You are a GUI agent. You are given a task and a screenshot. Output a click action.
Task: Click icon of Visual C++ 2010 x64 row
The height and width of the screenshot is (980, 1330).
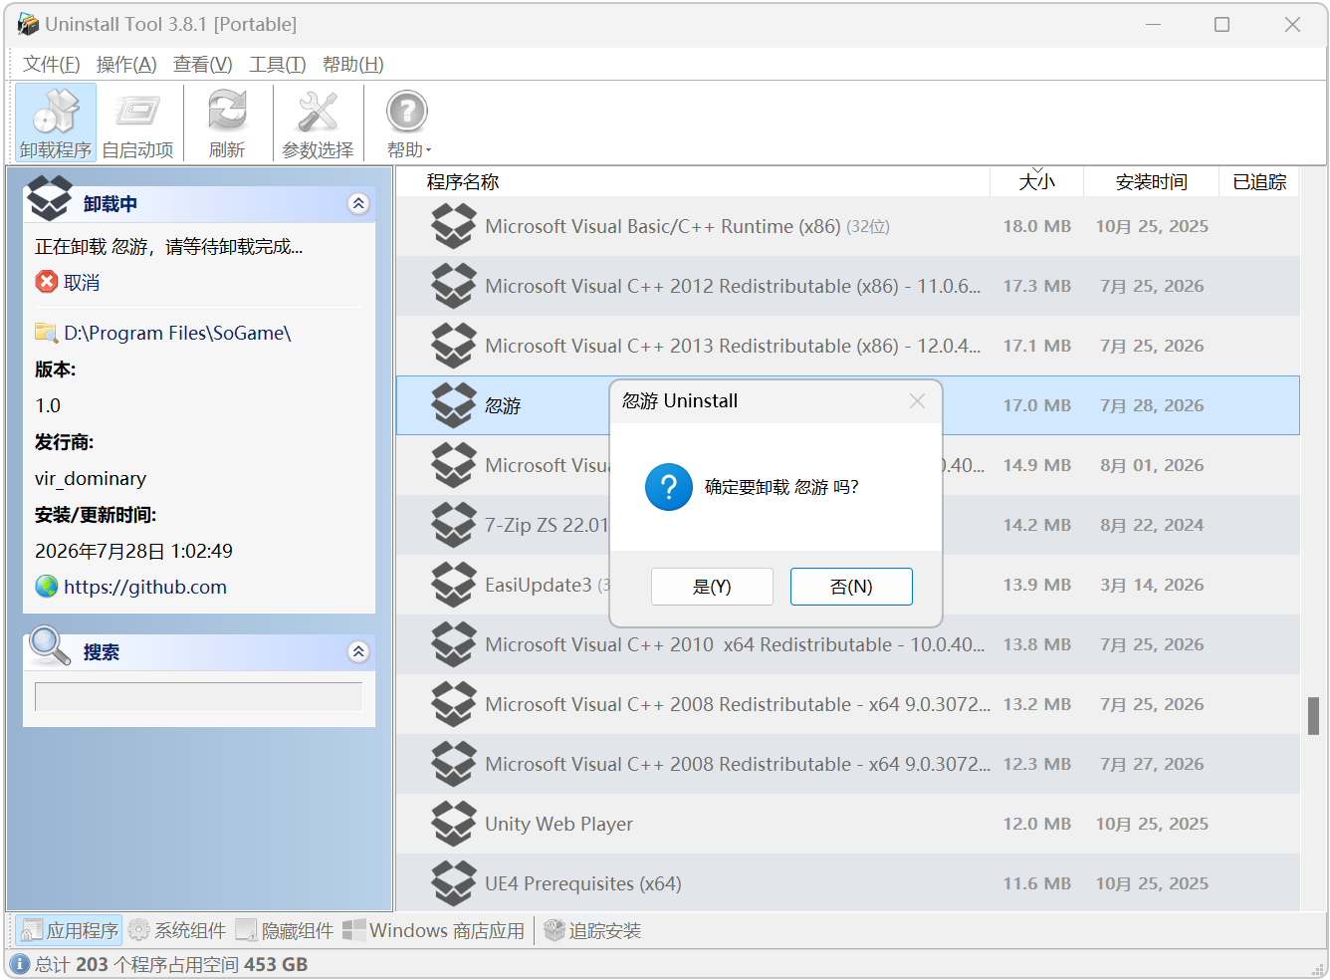click(454, 644)
